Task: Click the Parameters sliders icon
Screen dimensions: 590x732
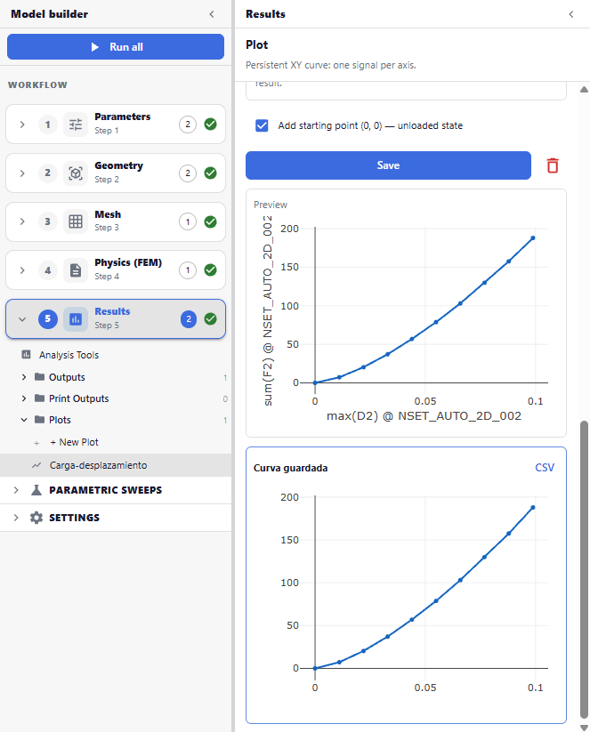Action: (x=76, y=125)
